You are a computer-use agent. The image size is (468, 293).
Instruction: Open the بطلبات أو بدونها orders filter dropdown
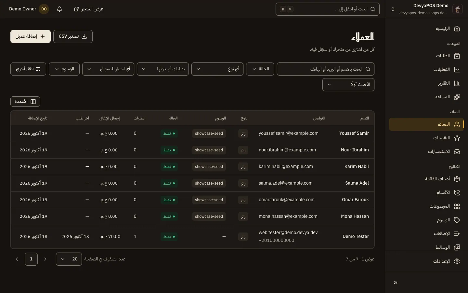coord(163,69)
